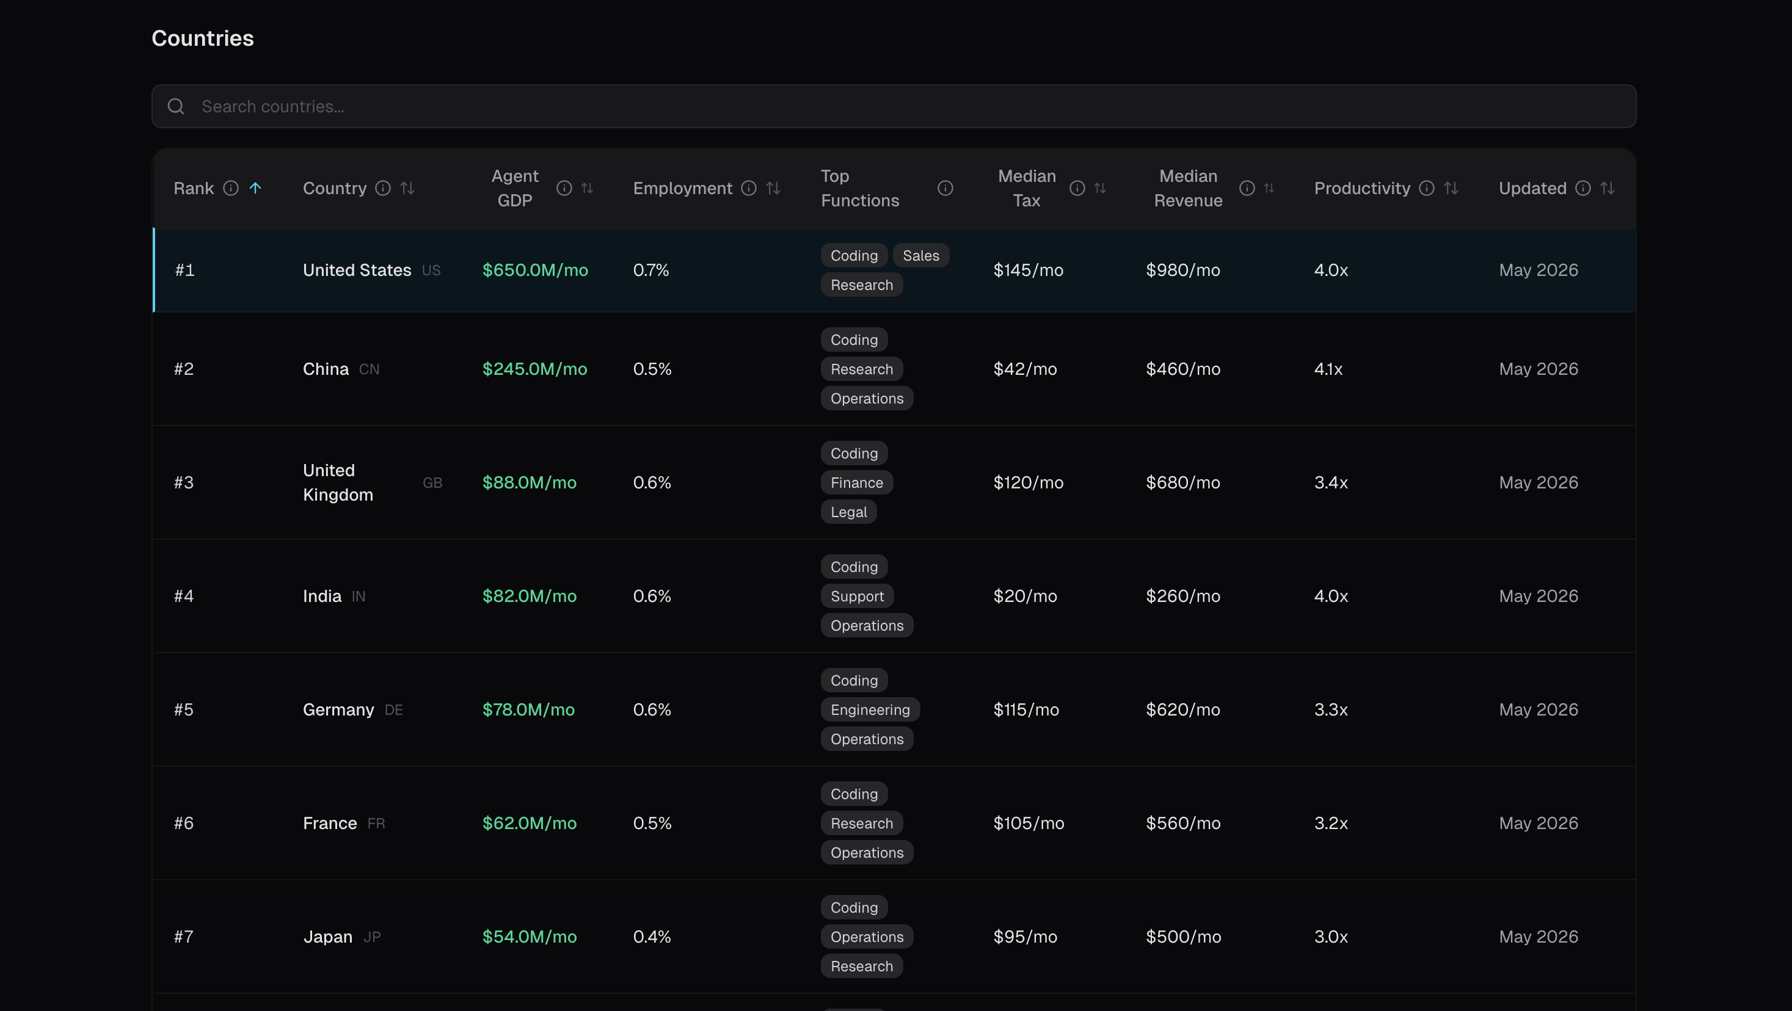Image resolution: width=1792 pixels, height=1011 pixels.
Task: Click the $88.0M/mo GDP value
Action: [530, 482]
